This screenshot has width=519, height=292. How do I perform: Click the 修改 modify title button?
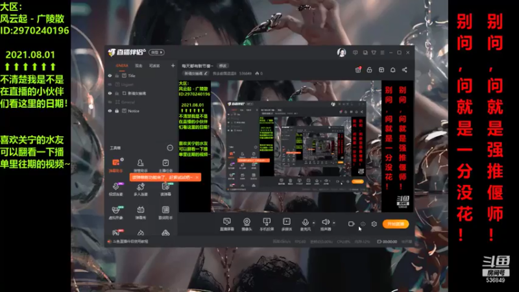point(223,66)
